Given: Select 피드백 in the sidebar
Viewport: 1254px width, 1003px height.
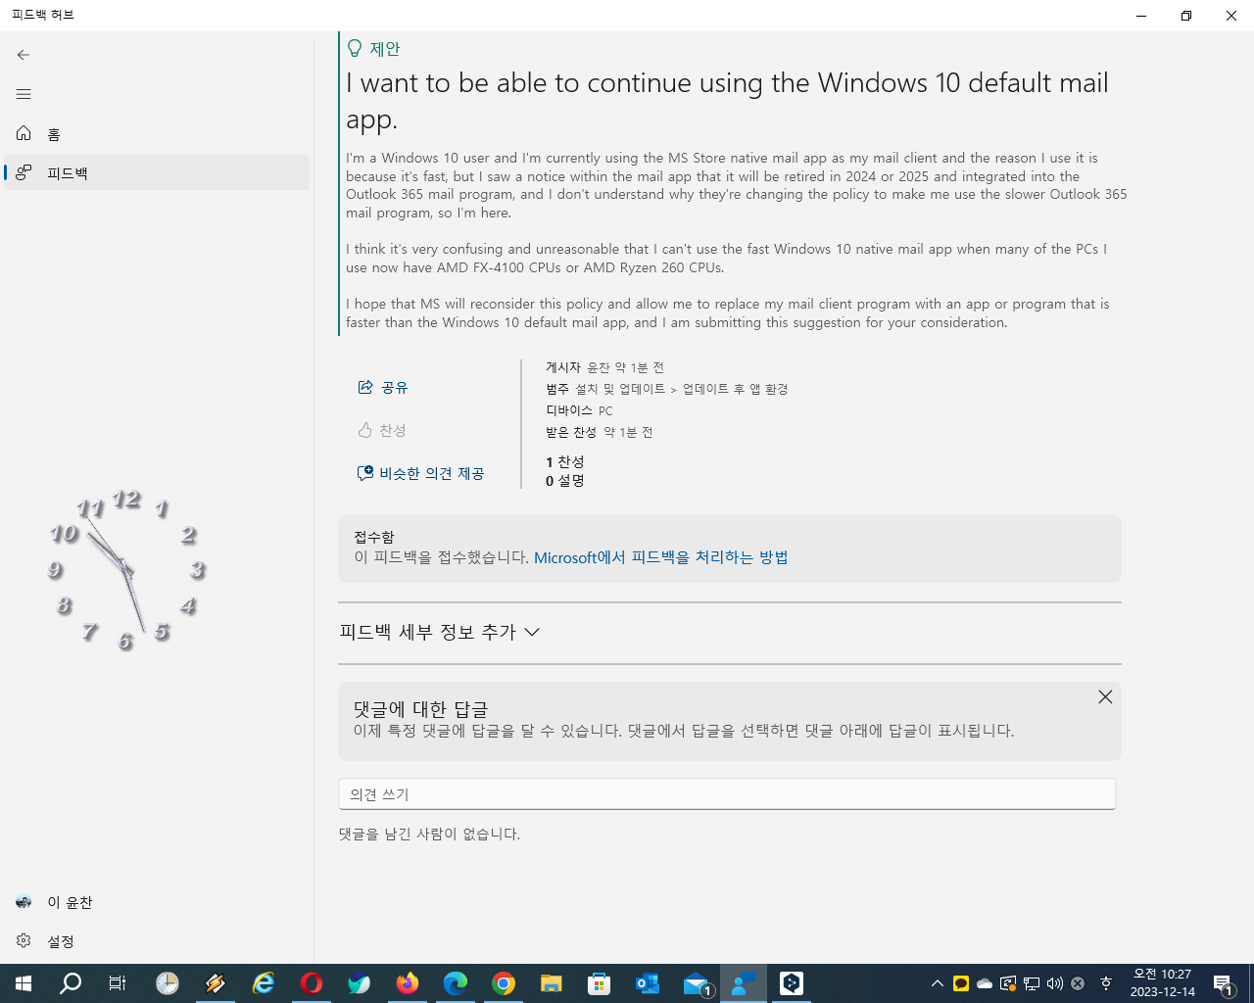Looking at the screenshot, I should (157, 173).
